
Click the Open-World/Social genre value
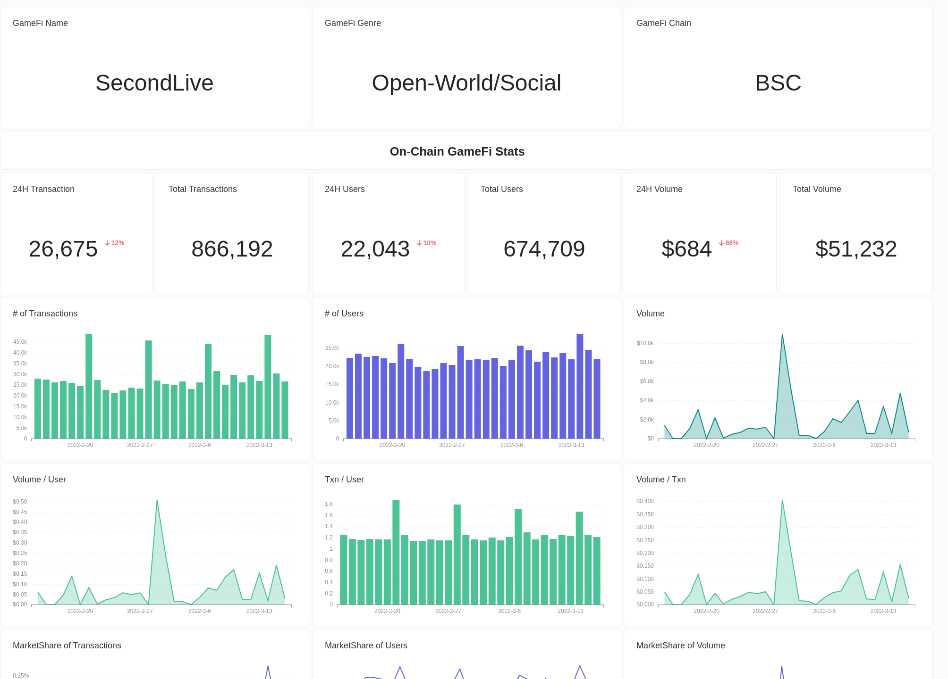466,83
